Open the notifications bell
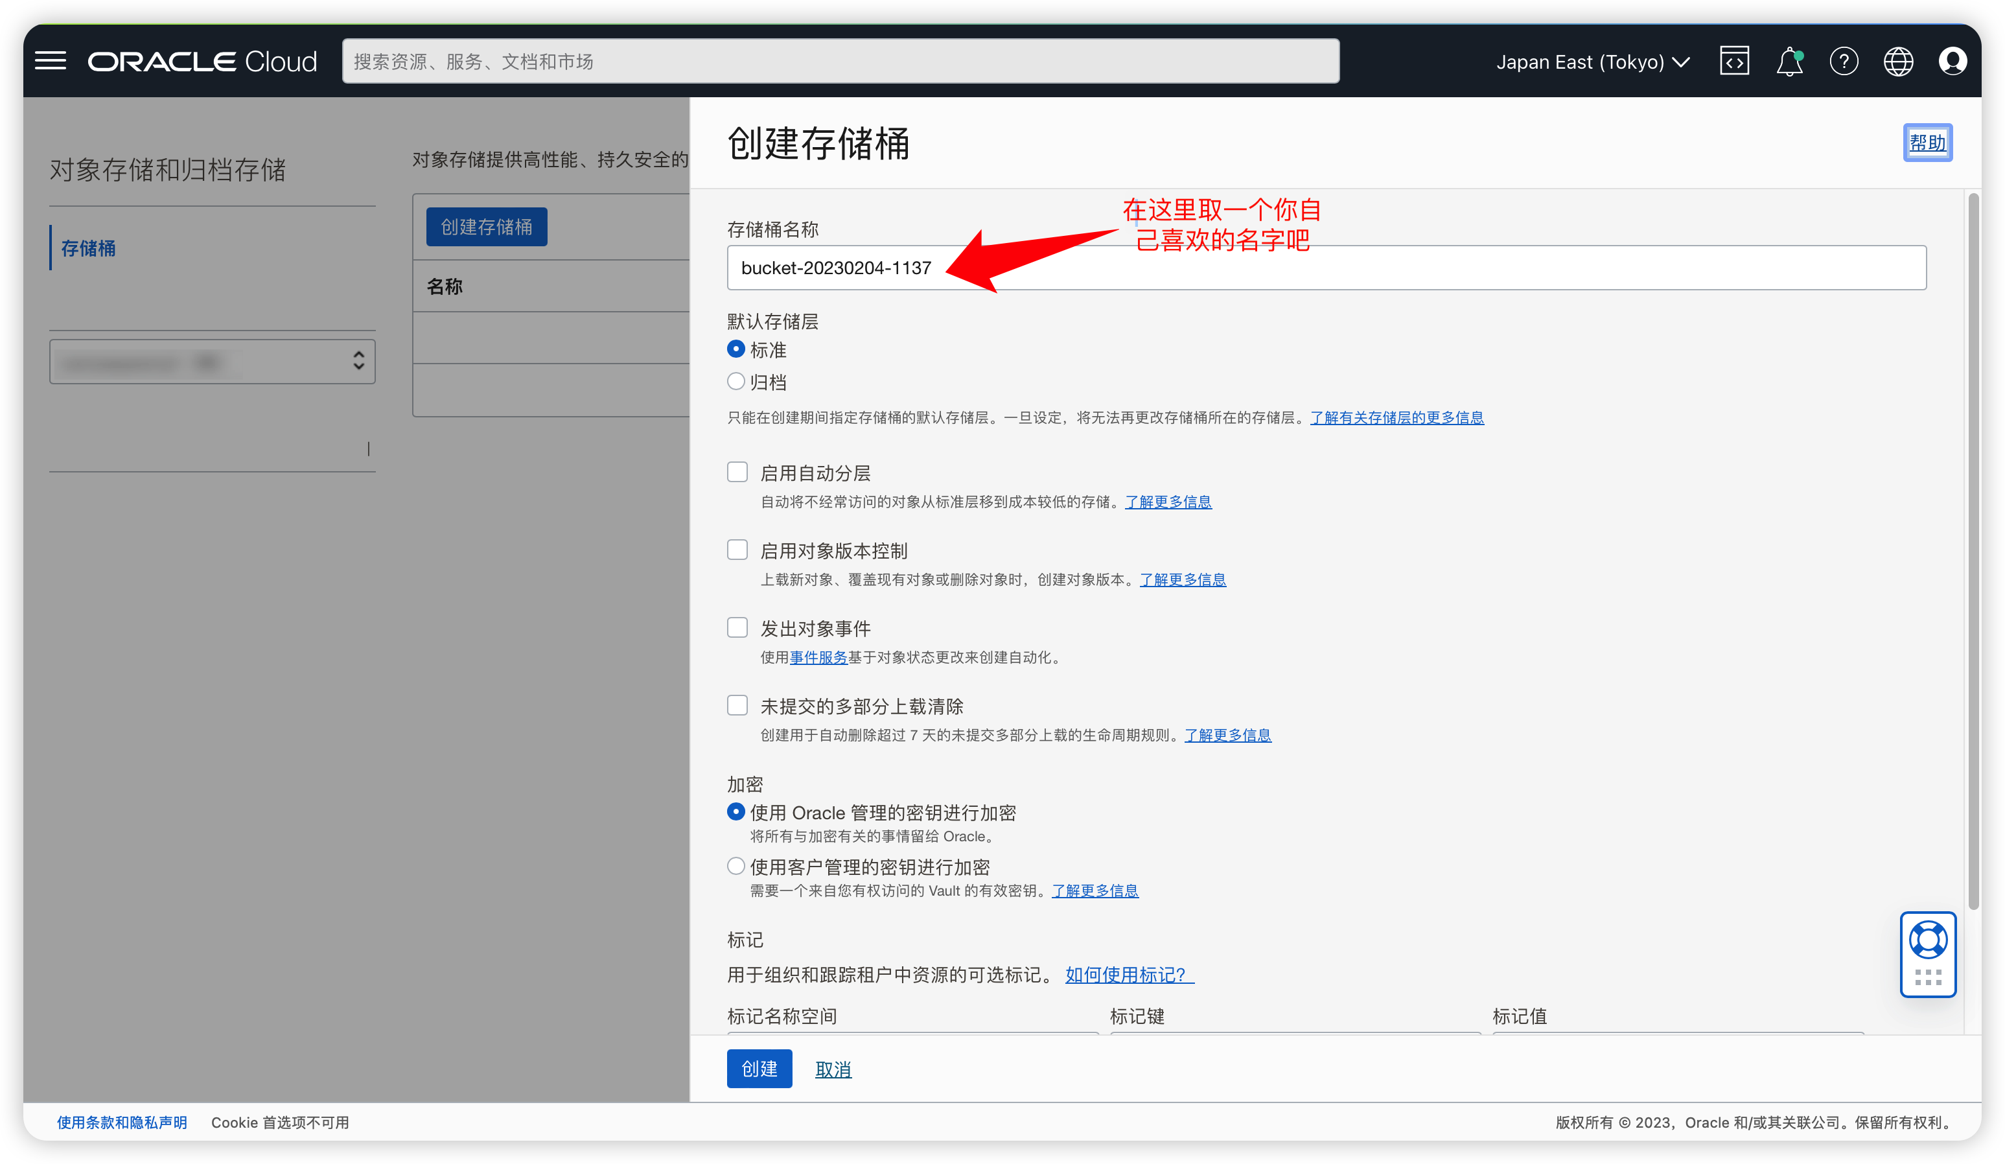The width and height of the screenshot is (2005, 1164). click(1789, 60)
